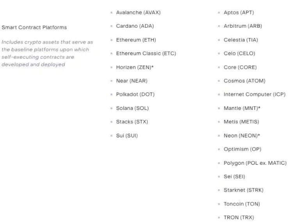The height and width of the screenshot is (222, 298).
Task: Click the Polkadot (DOT) entry
Action: [x=135, y=94]
